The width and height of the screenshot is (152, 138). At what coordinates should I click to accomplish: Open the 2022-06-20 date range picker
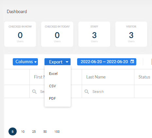point(107,62)
